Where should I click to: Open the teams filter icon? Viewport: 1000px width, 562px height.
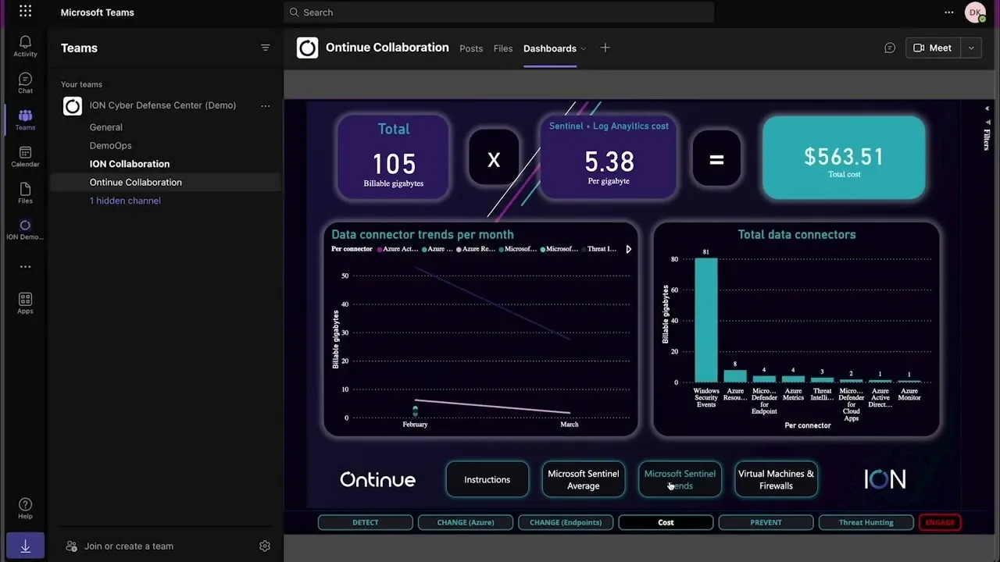click(x=266, y=48)
